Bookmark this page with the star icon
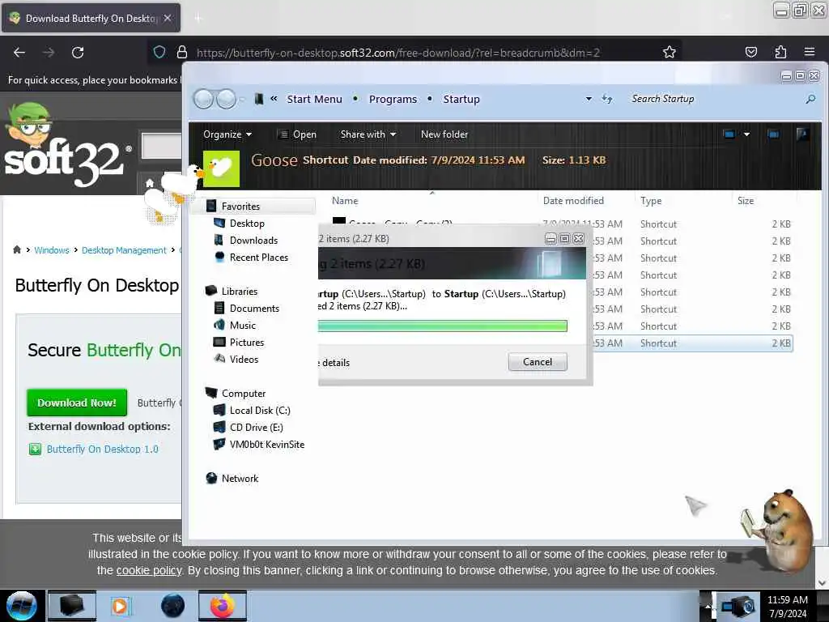The width and height of the screenshot is (829, 622). pyautogui.click(x=670, y=52)
